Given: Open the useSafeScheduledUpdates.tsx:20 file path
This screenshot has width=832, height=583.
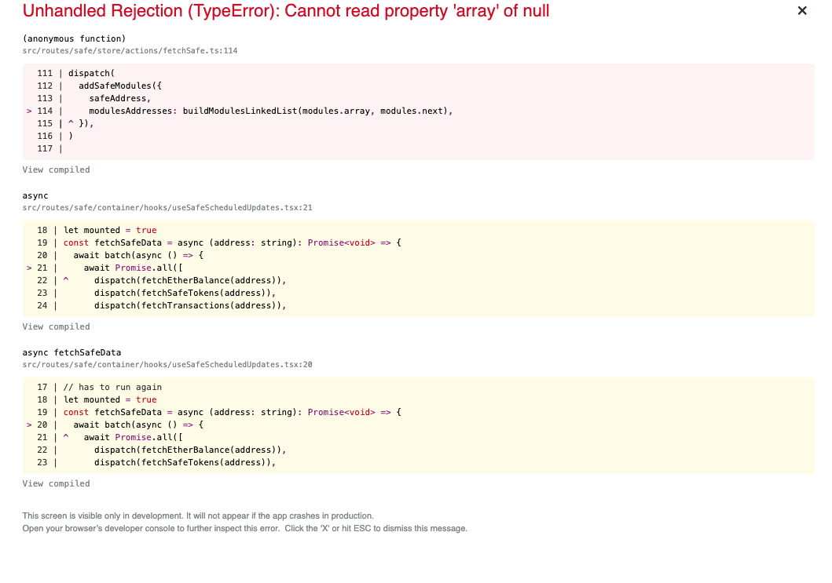Looking at the screenshot, I should click(167, 365).
